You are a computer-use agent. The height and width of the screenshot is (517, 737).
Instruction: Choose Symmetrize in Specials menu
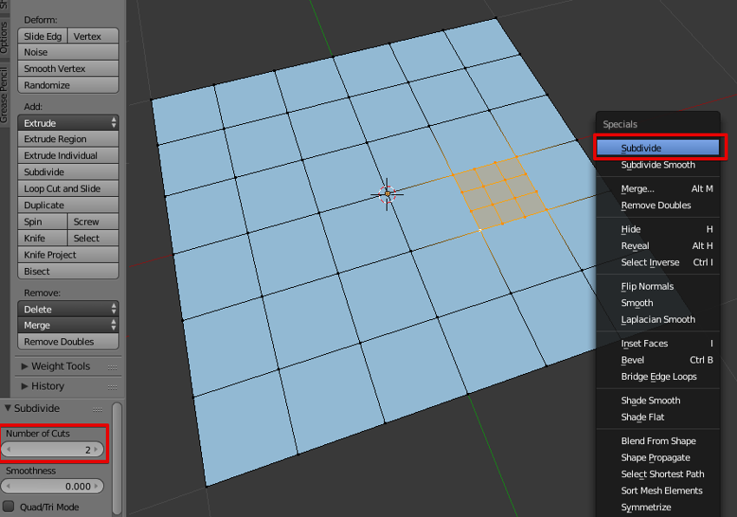click(x=658, y=507)
